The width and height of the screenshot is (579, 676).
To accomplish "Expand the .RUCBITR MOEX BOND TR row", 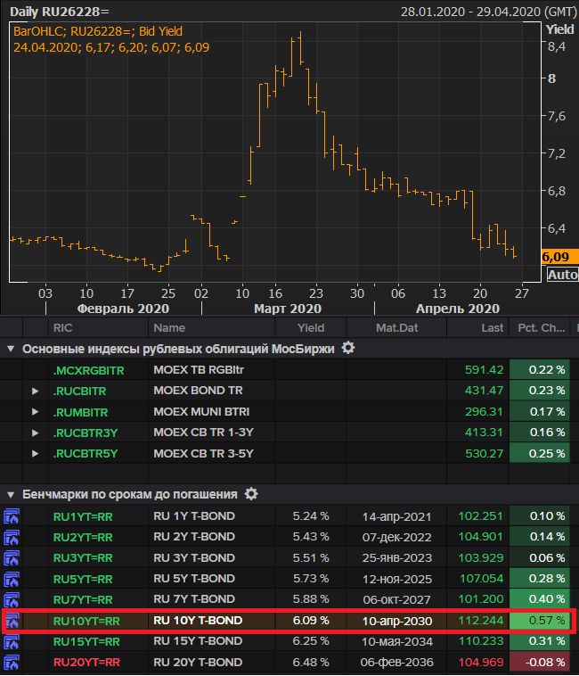I will click(36, 391).
